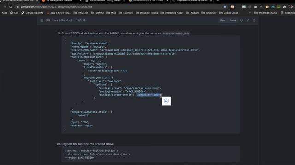Click the "networkMode": "awsvpc" line
The height and width of the screenshot is (165, 295).
tap(88, 47)
